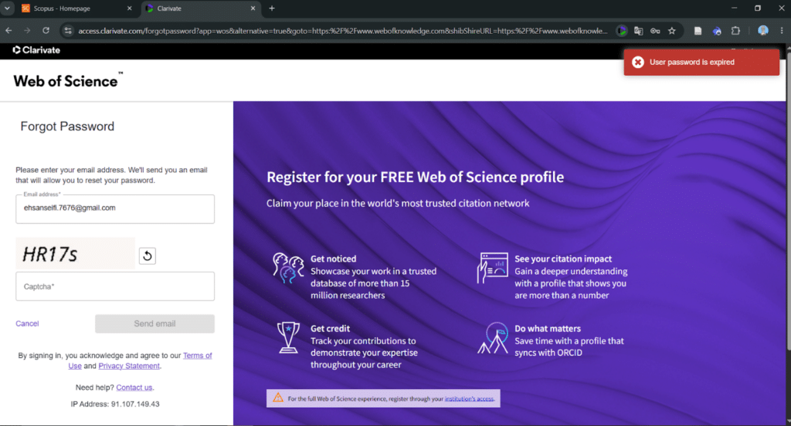Click the Get noticed researchers icon
Screen dimensions: 791x426
click(x=288, y=269)
